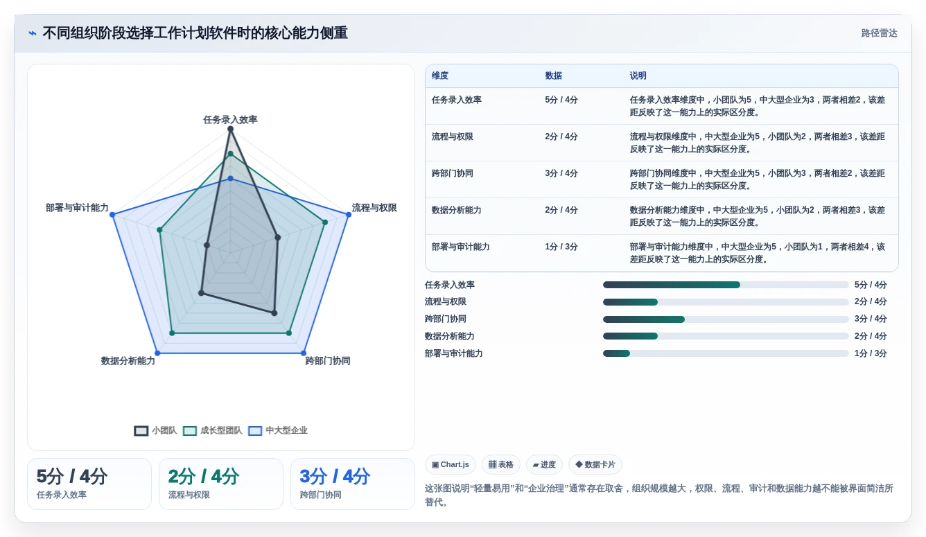Click the 部署与审计能力 progress bar
The image size is (926, 537).
click(726, 353)
